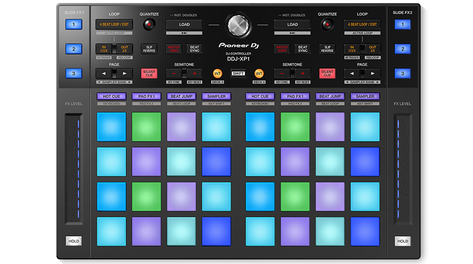
Task: Hold the center SHIFT button
Action: pyautogui.click(x=238, y=73)
